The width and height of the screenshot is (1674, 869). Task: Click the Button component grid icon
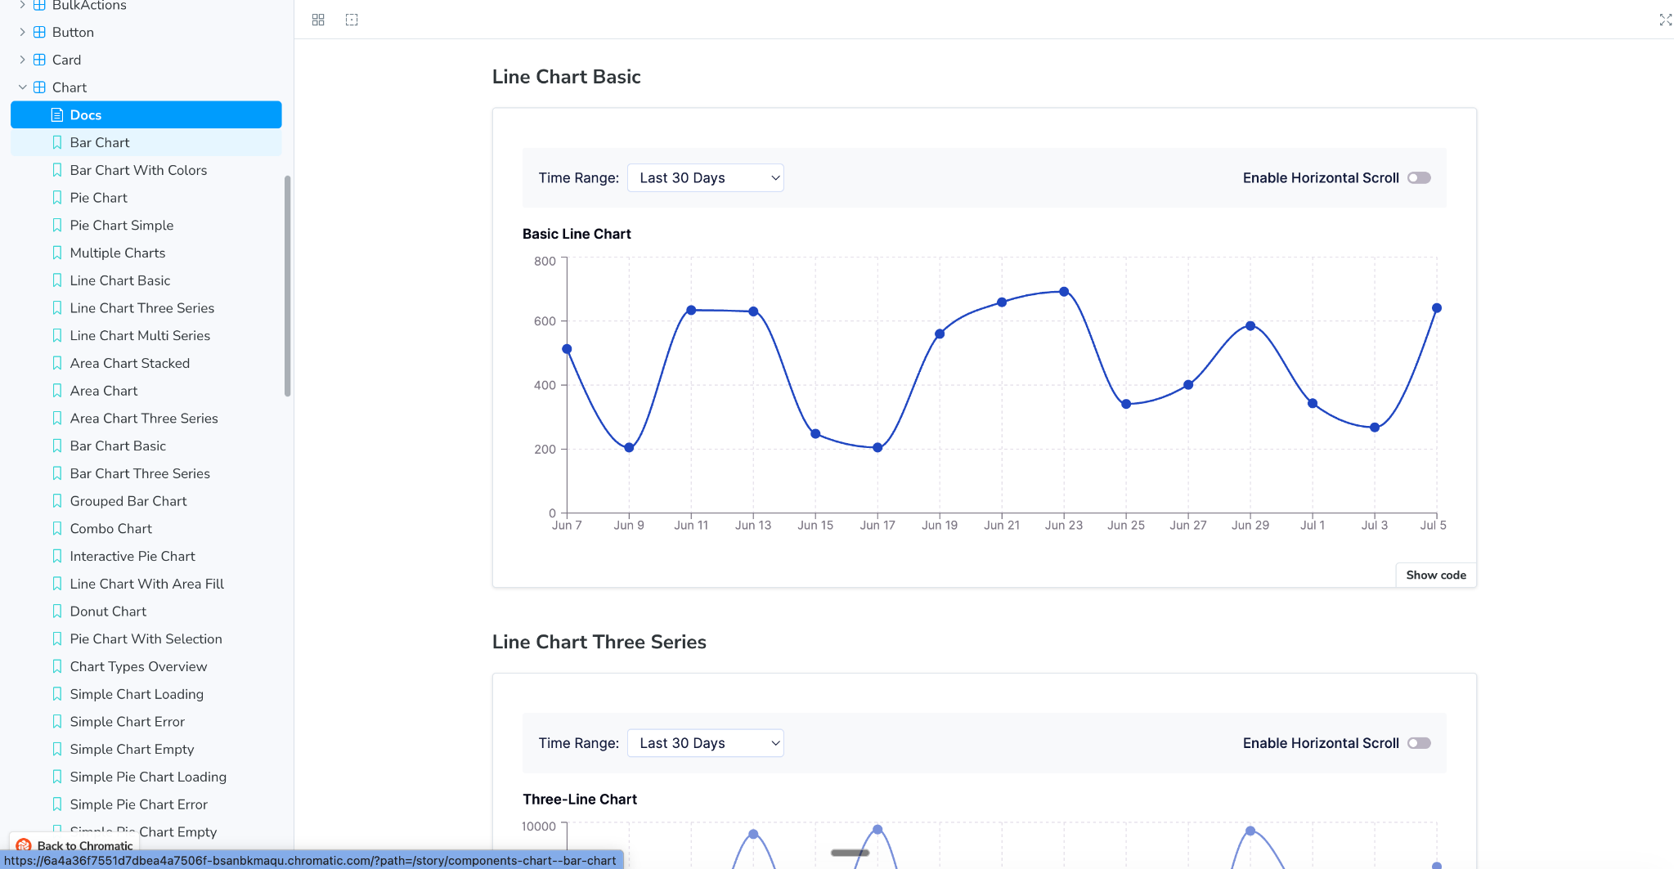pos(39,32)
